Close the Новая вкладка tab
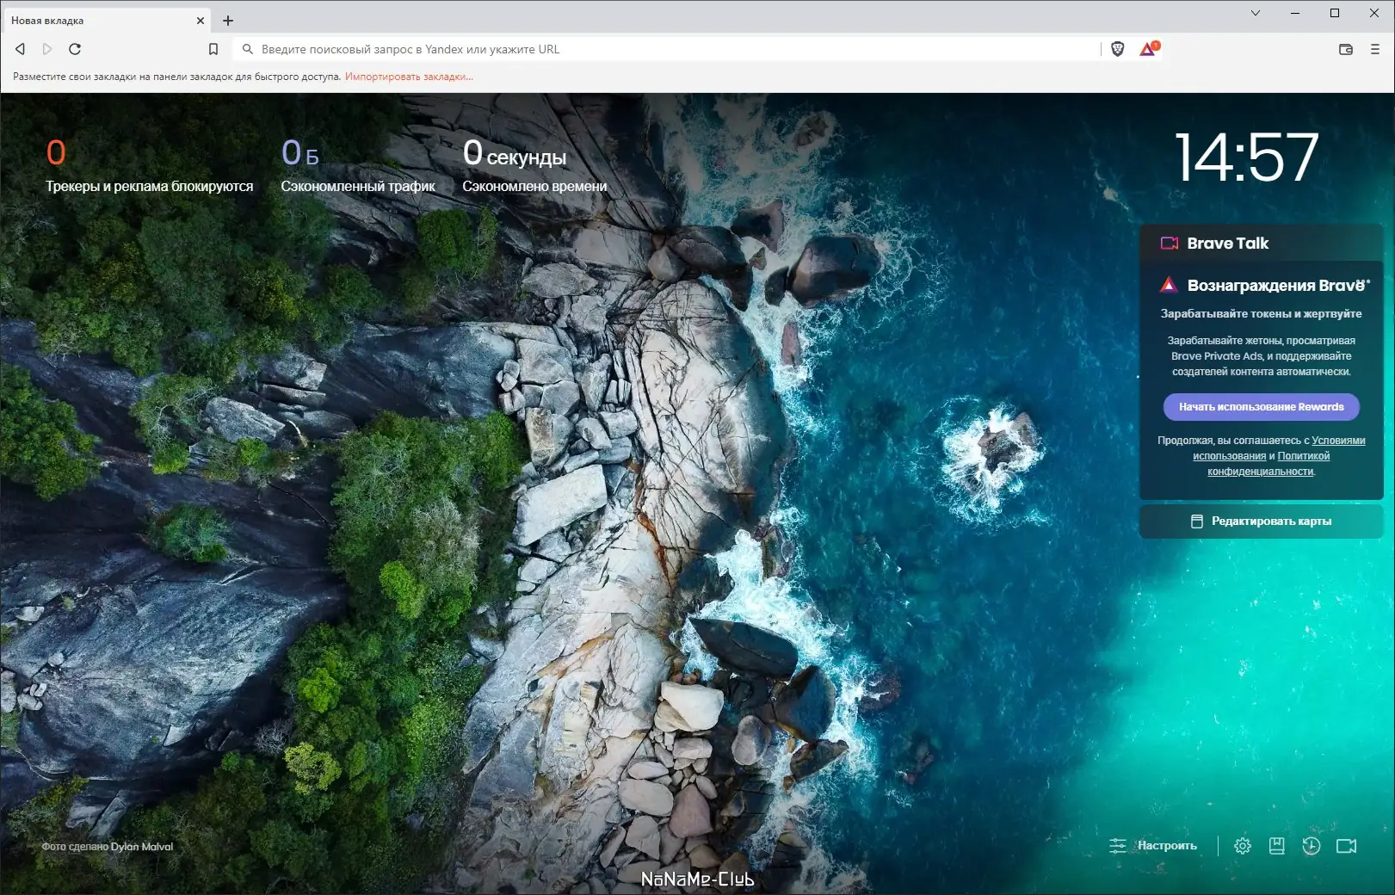This screenshot has width=1395, height=895. click(x=200, y=20)
